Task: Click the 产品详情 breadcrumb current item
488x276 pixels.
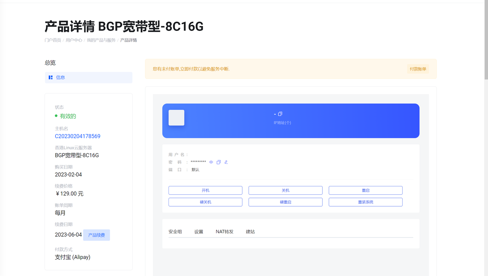Action: 128,40
